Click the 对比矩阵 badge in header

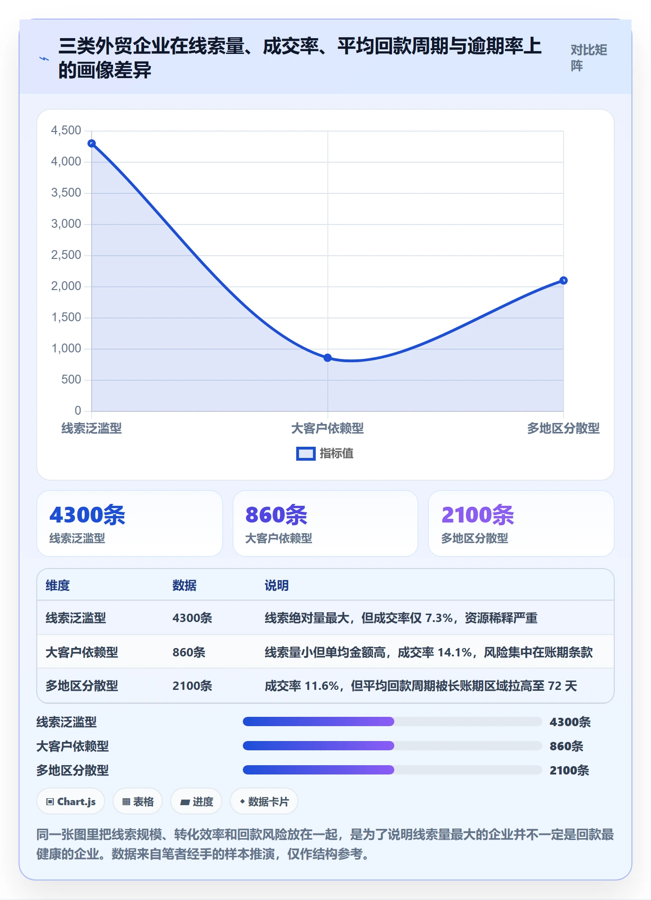click(589, 58)
